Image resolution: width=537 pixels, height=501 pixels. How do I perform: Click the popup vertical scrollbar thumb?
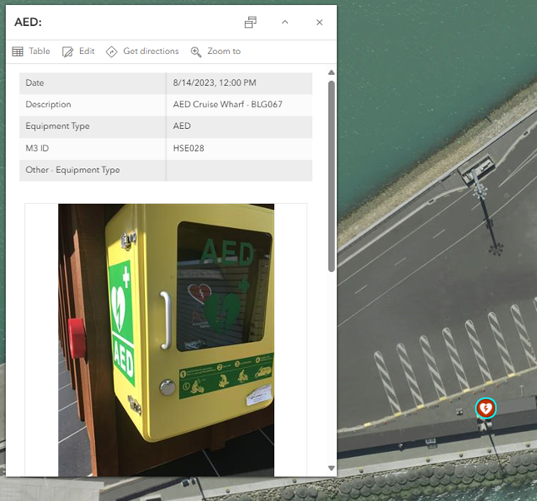coord(331,175)
